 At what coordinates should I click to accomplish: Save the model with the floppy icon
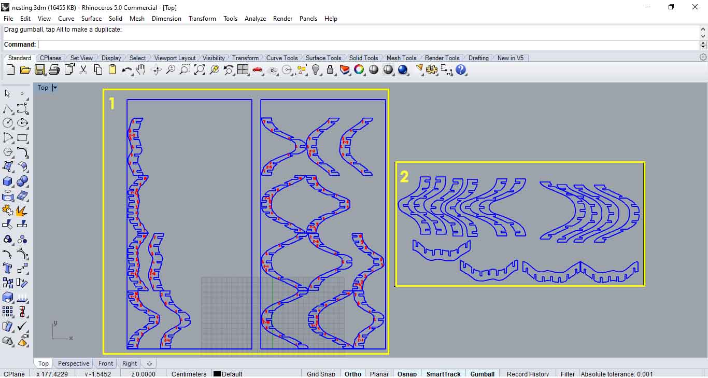[x=40, y=69]
